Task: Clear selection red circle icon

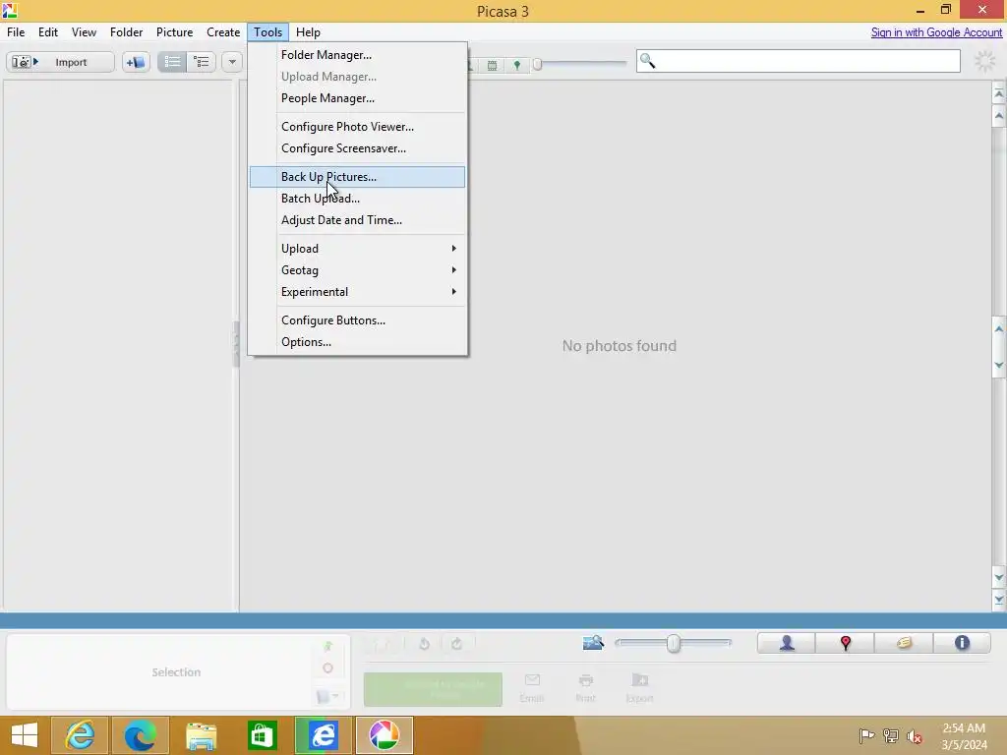Action: click(327, 668)
